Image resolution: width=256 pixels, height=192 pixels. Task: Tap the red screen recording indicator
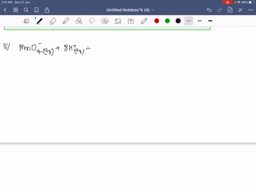(x=227, y=2)
